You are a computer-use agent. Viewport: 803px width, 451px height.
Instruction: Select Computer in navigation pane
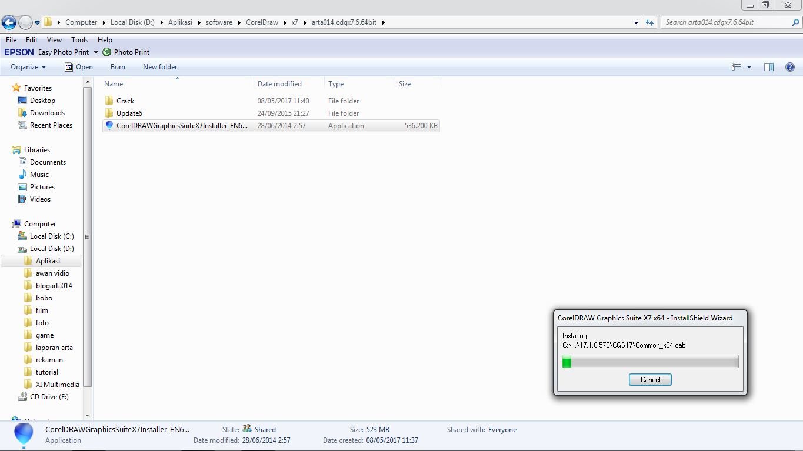point(40,224)
